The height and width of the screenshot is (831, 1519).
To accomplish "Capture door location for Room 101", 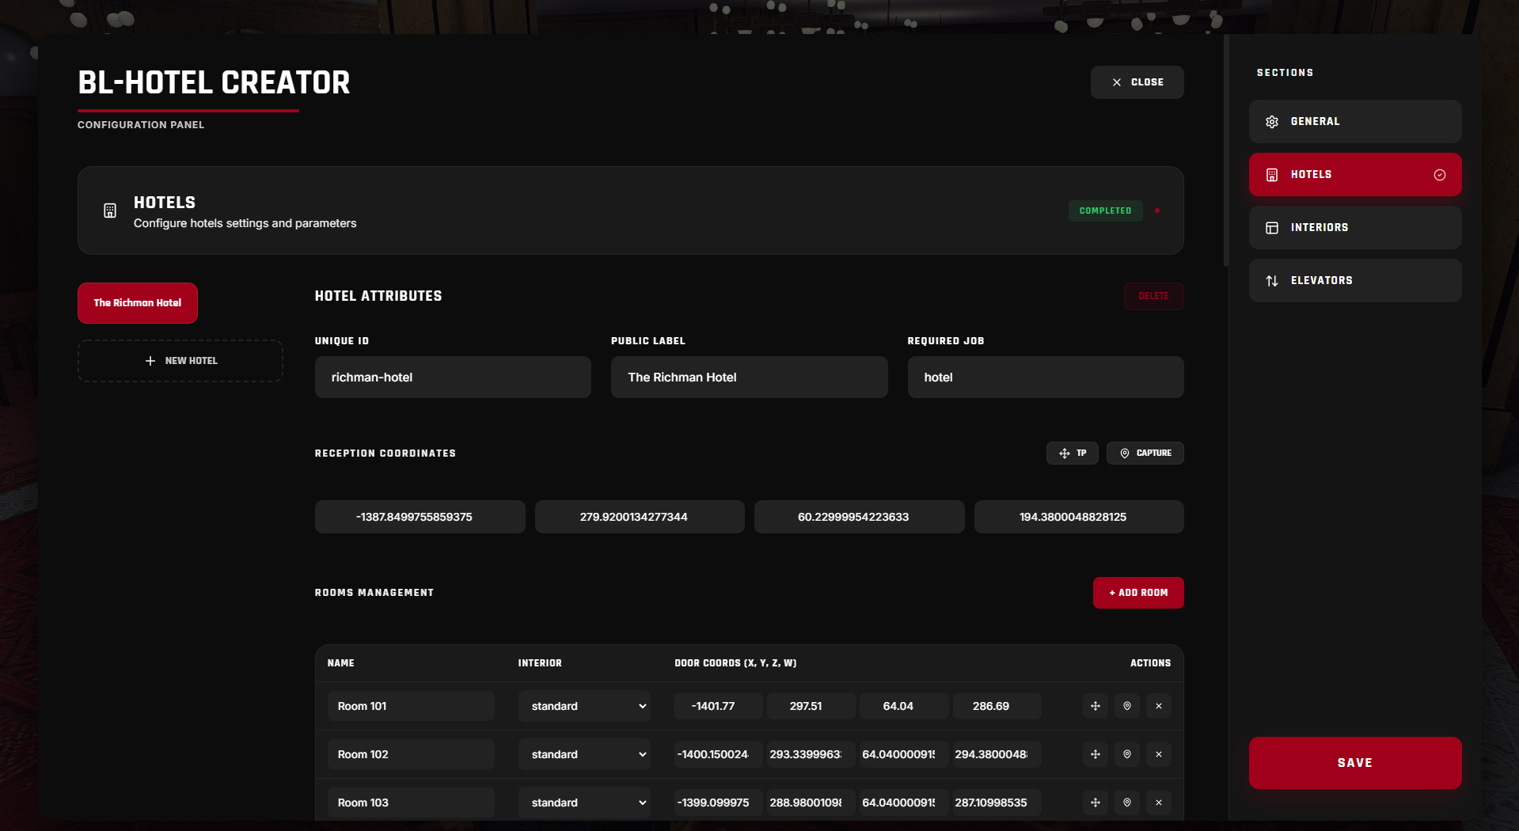I will [x=1127, y=706].
